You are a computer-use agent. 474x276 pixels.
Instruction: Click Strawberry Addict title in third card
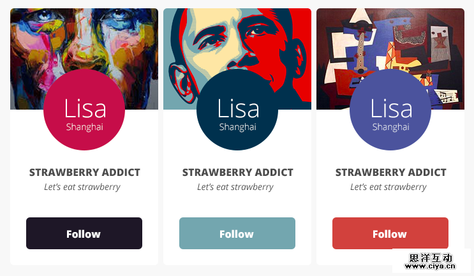391,173
